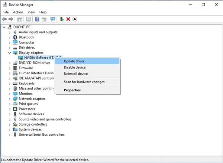Expand the Audio inputs and outputs node
The width and height of the screenshot is (223, 163).
[10, 32]
